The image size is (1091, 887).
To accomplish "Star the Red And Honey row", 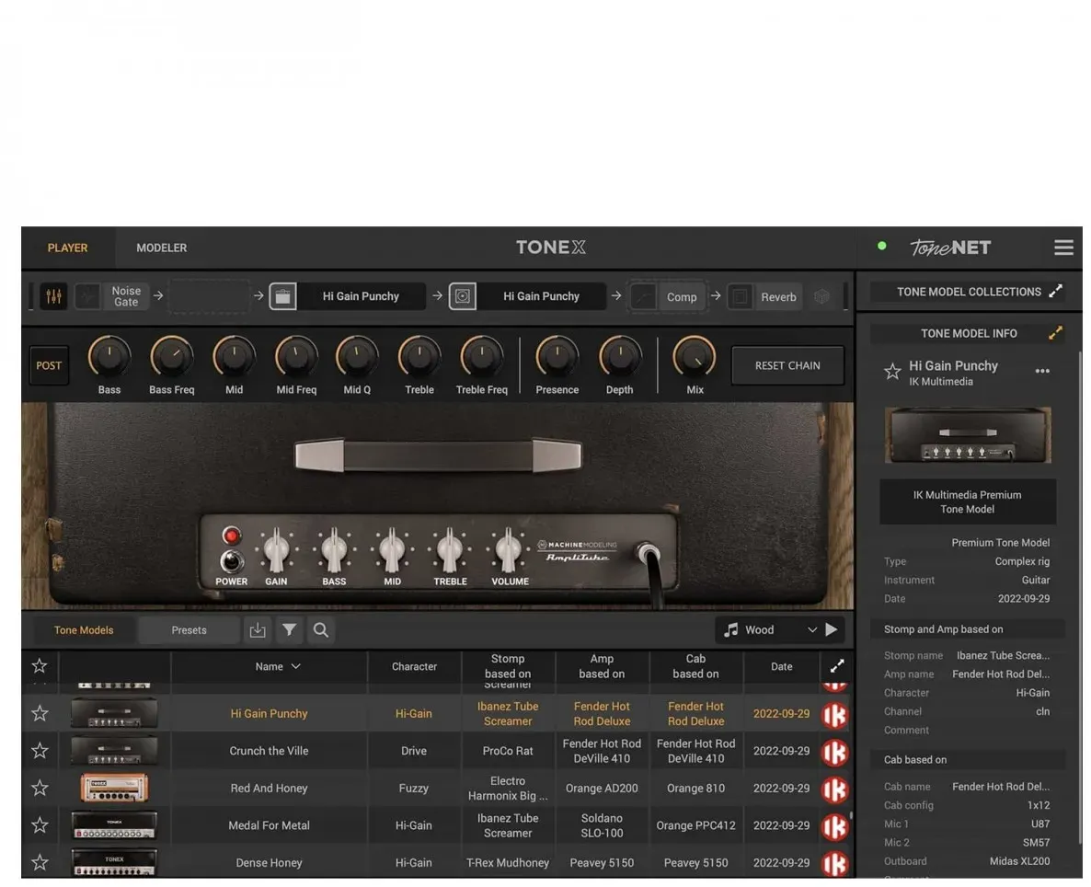I will pyautogui.click(x=40, y=789).
